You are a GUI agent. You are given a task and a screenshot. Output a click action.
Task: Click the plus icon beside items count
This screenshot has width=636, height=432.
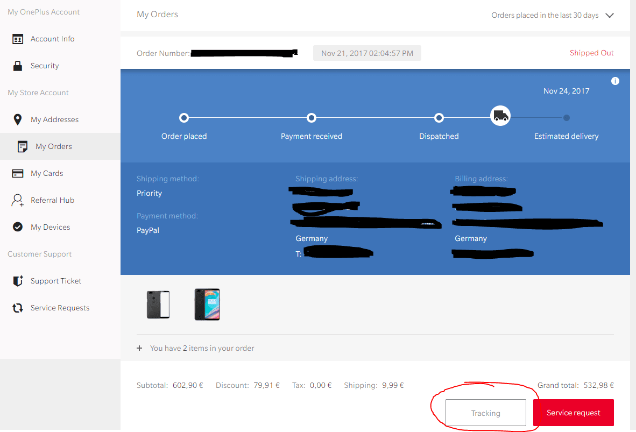pyautogui.click(x=139, y=348)
